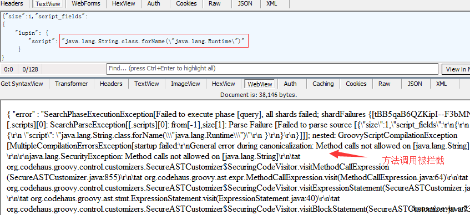
Task: Open the response Auth tab
Action: pyautogui.click(x=290, y=84)
